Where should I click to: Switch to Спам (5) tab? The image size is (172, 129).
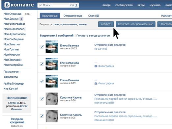[94, 16]
